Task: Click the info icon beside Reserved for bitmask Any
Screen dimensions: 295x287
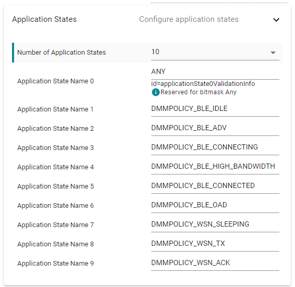Action: (x=156, y=92)
